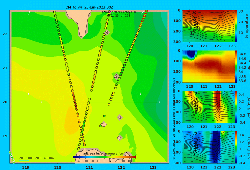Click the temperature color bar
Viewport: 250px width, 170px height.
click(x=236, y=26)
